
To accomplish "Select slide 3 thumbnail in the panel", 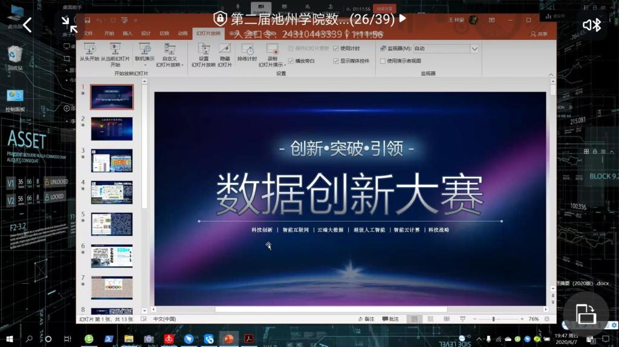I will point(111,160).
